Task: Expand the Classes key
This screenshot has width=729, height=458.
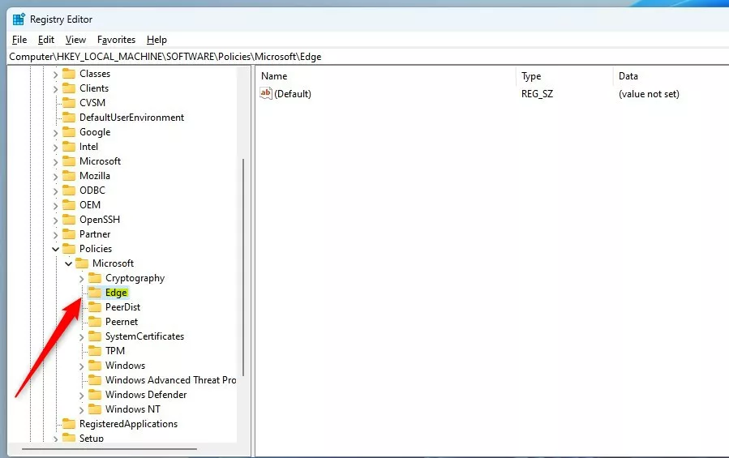Action: coord(55,74)
